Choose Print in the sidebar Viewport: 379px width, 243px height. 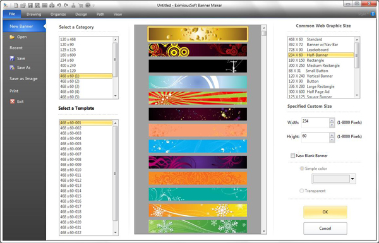(14, 91)
